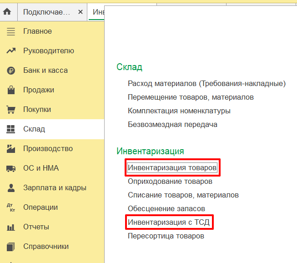The width and height of the screenshot is (297, 263).
Task: Click the Руководителю chart icon
Action: click(x=11, y=51)
